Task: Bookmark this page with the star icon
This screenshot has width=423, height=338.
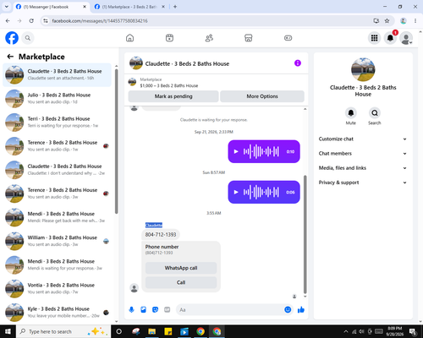Action: 387,21
